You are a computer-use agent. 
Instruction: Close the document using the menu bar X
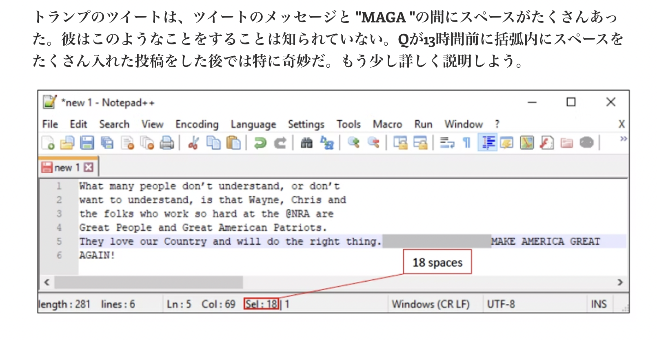point(621,124)
